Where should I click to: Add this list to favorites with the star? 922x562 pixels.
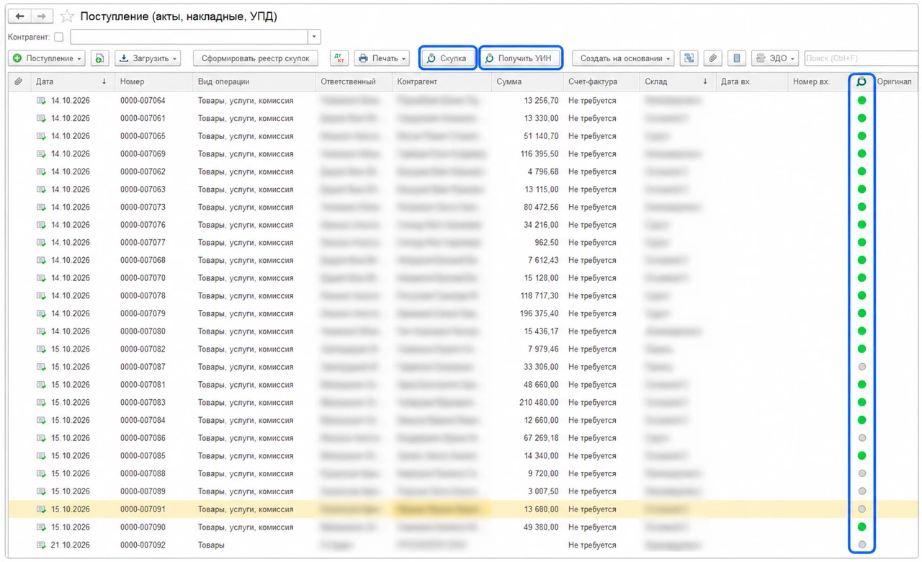point(67,16)
